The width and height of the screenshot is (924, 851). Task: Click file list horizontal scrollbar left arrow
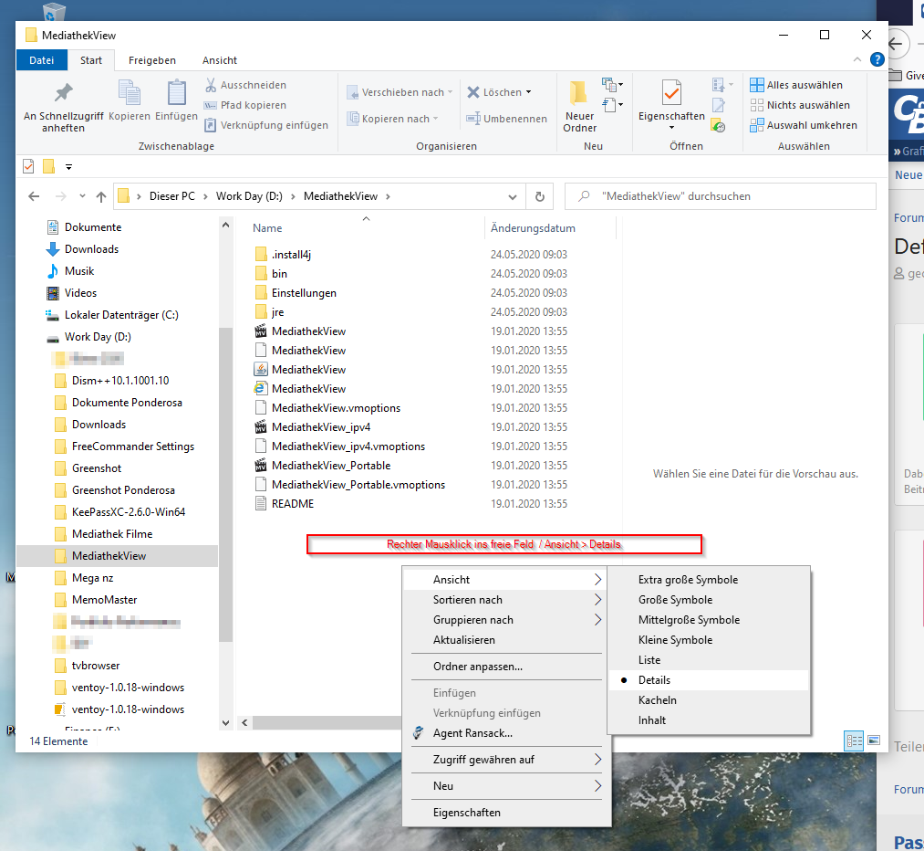pos(244,722)
